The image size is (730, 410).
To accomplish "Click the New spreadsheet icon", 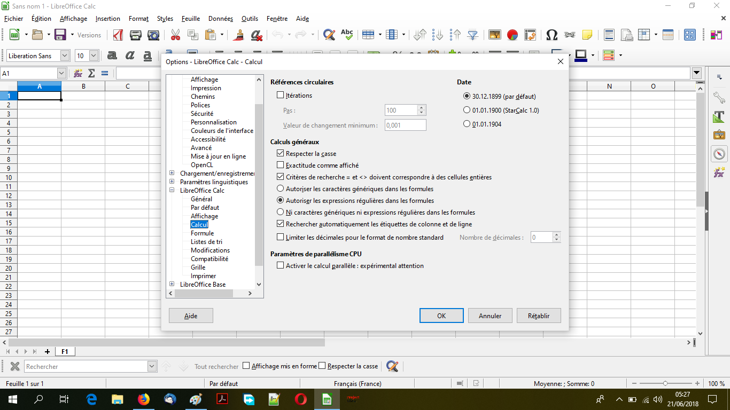I will click(x=14, y=35).
